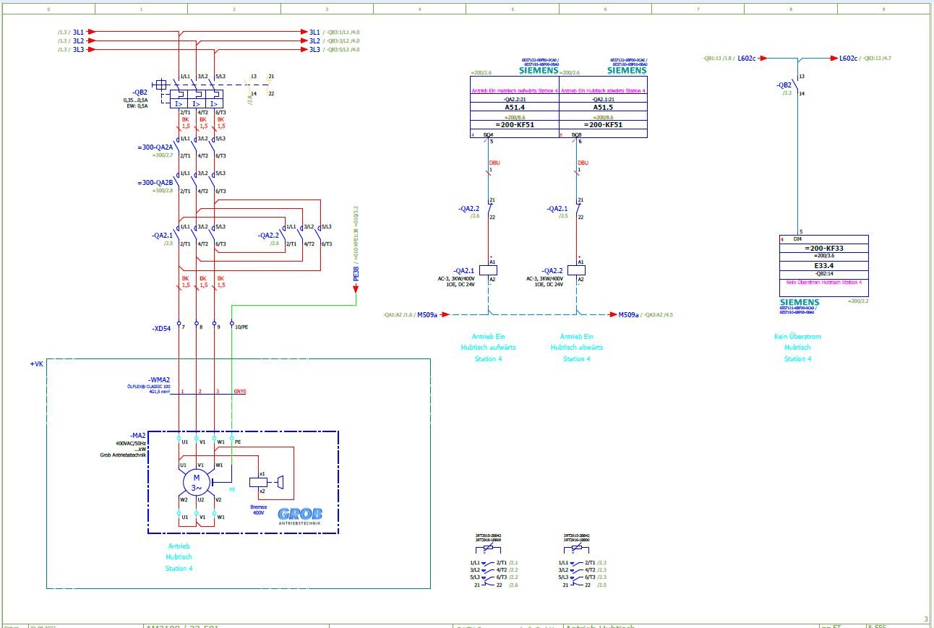Select the -QA2.1 contactor coil symbol

click(x=489, y=270)
